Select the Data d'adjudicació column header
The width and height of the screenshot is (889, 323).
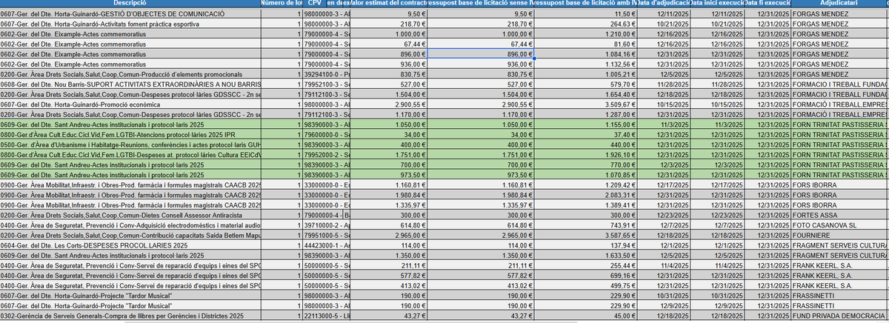click(664, 4)
